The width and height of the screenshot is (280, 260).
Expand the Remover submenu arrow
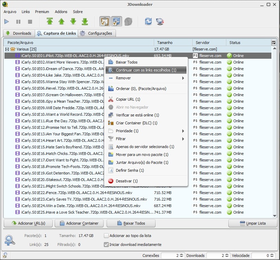coord(183,78)
